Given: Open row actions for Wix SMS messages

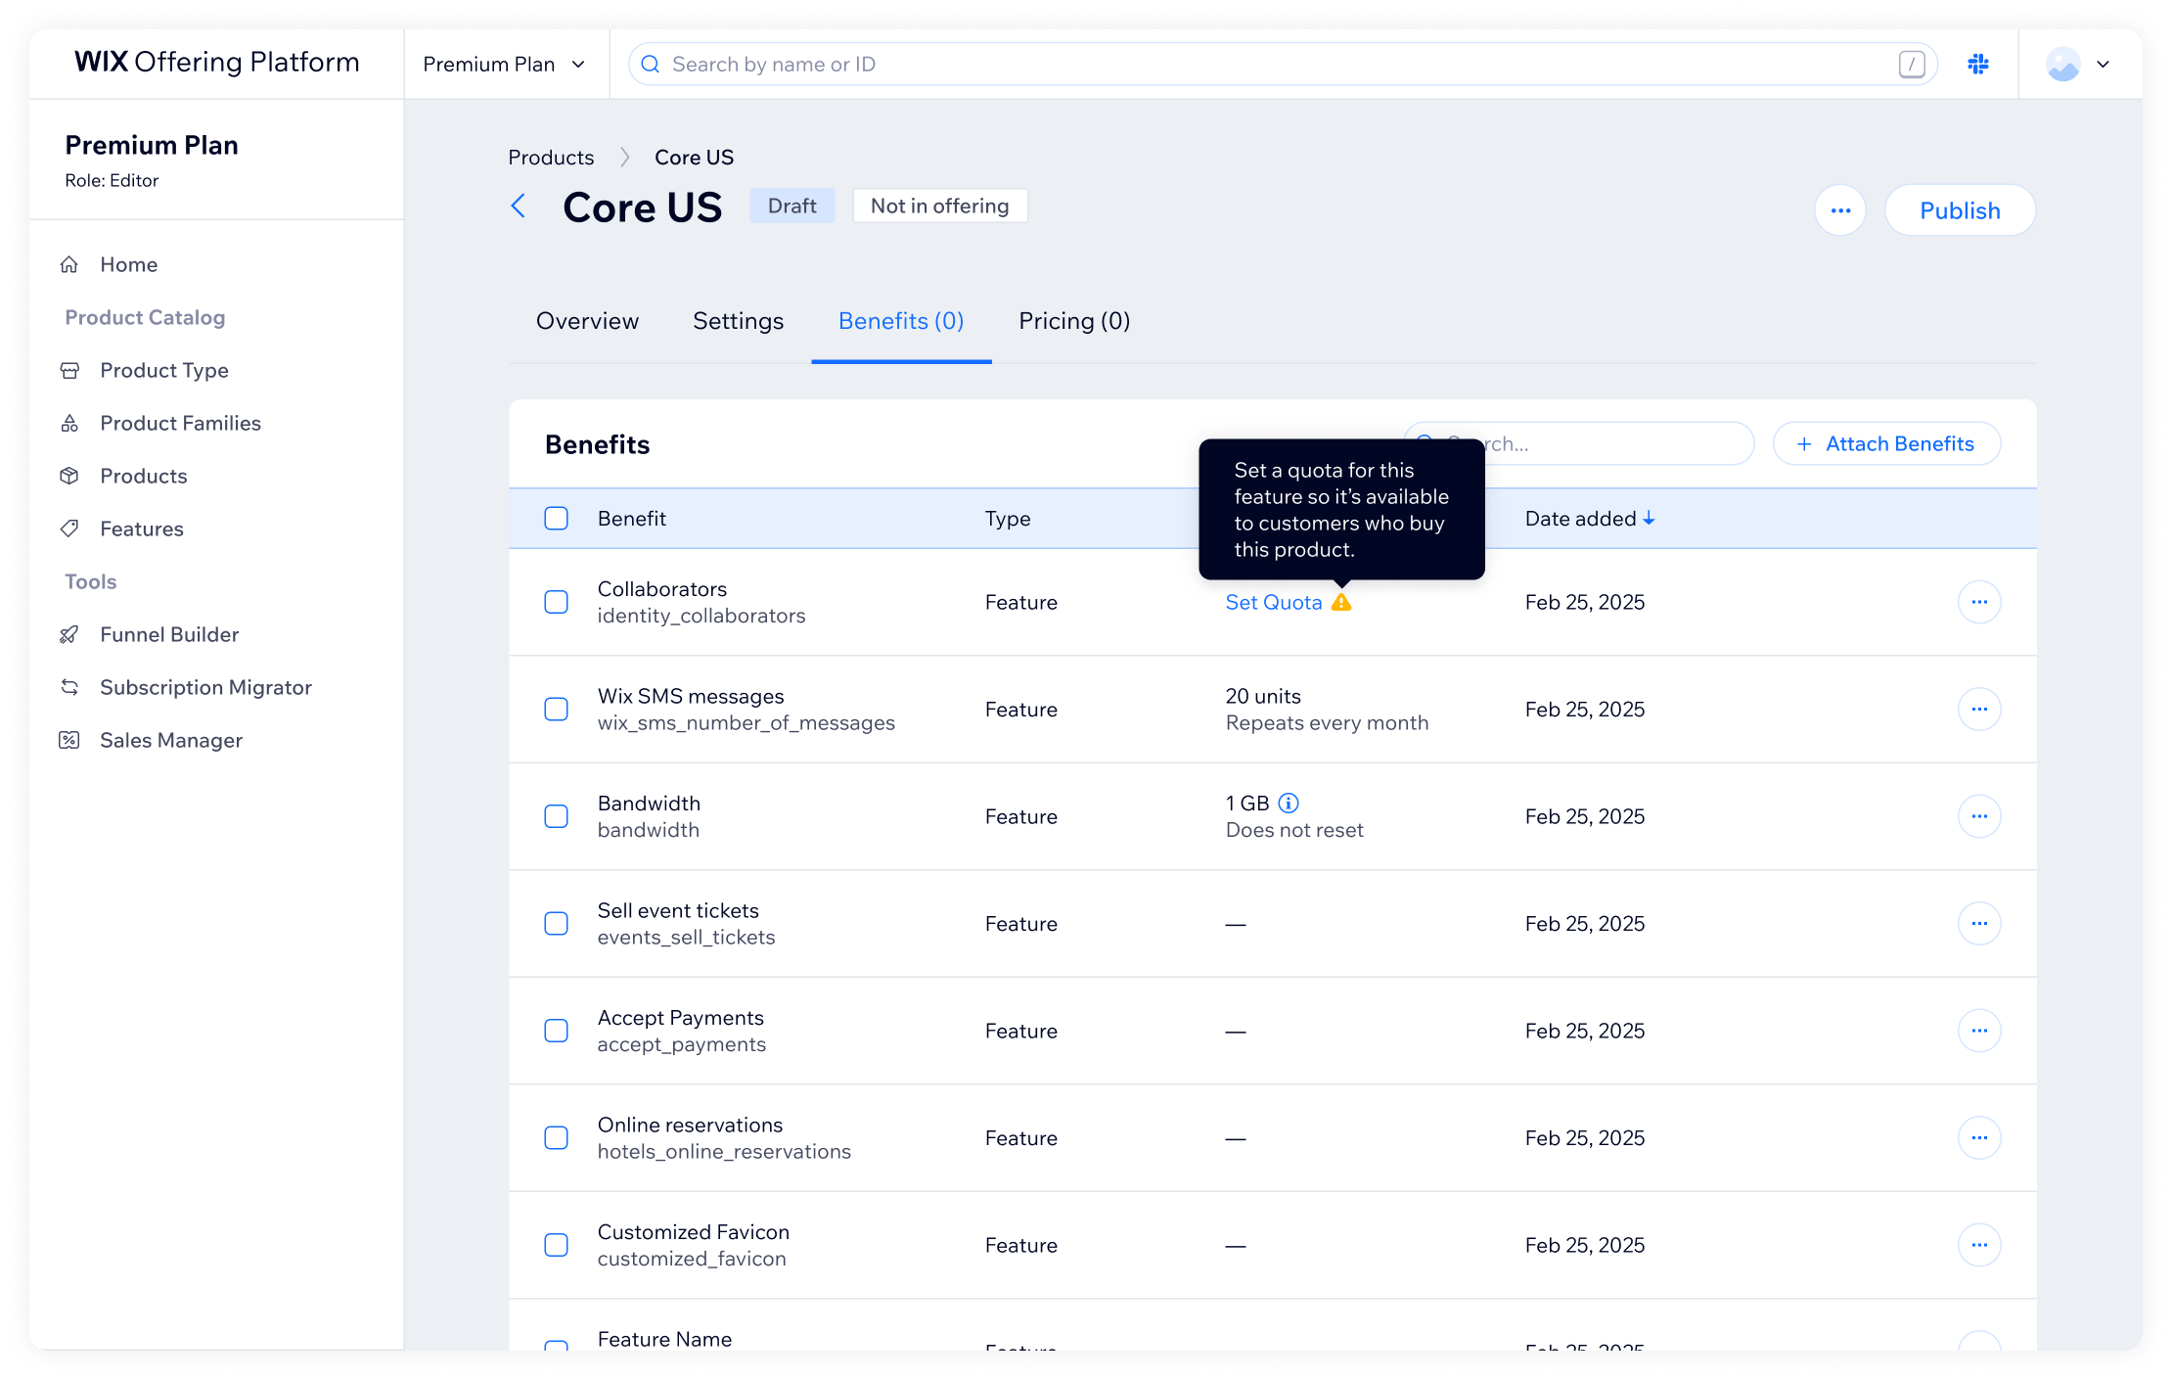Looking at the screenshot, I should pyautogui.click(x=1978, y=709).
